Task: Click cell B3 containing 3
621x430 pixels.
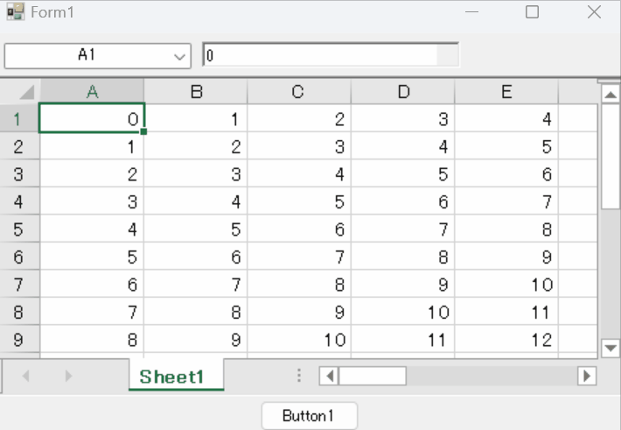Action: [196, 173]
